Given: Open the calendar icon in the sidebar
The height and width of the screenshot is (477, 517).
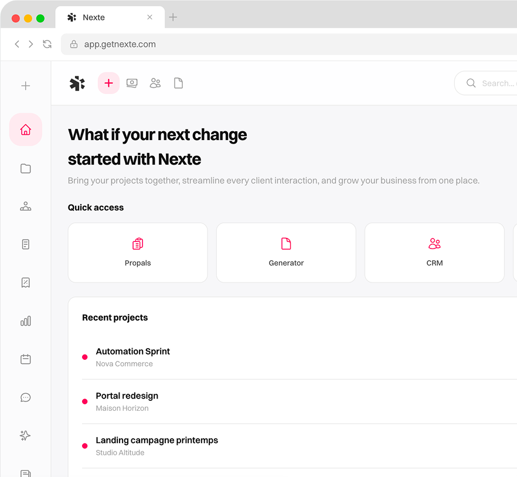Looking at the screenshot, I should (25, 359).
